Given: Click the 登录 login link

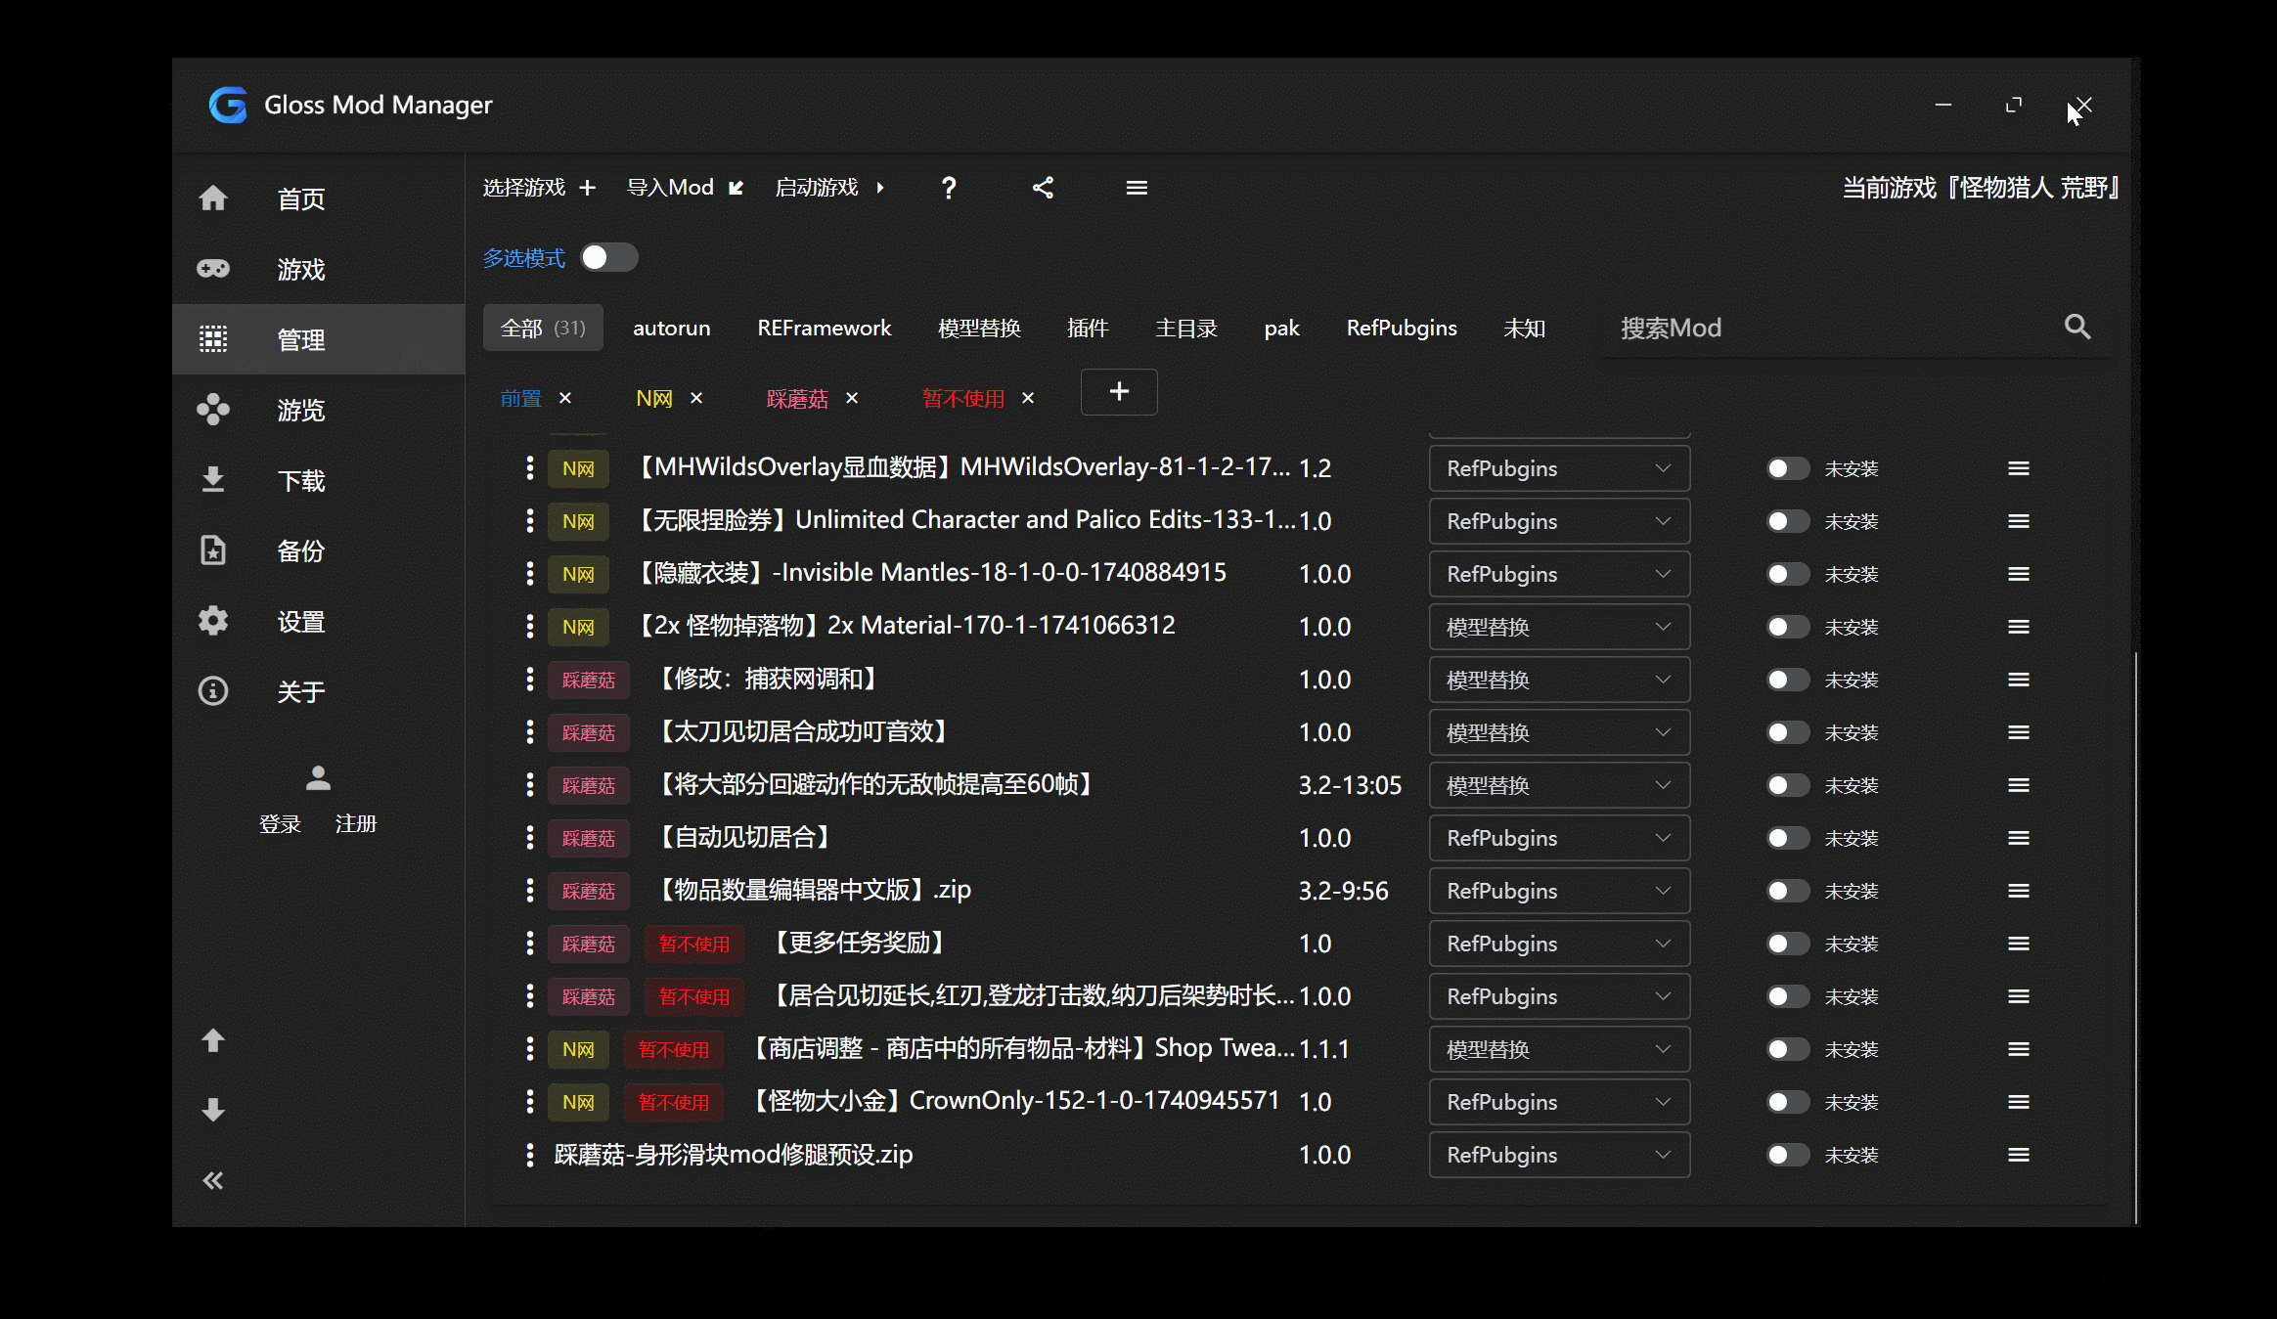Looking at the screenshot, I should click(280, 824).
